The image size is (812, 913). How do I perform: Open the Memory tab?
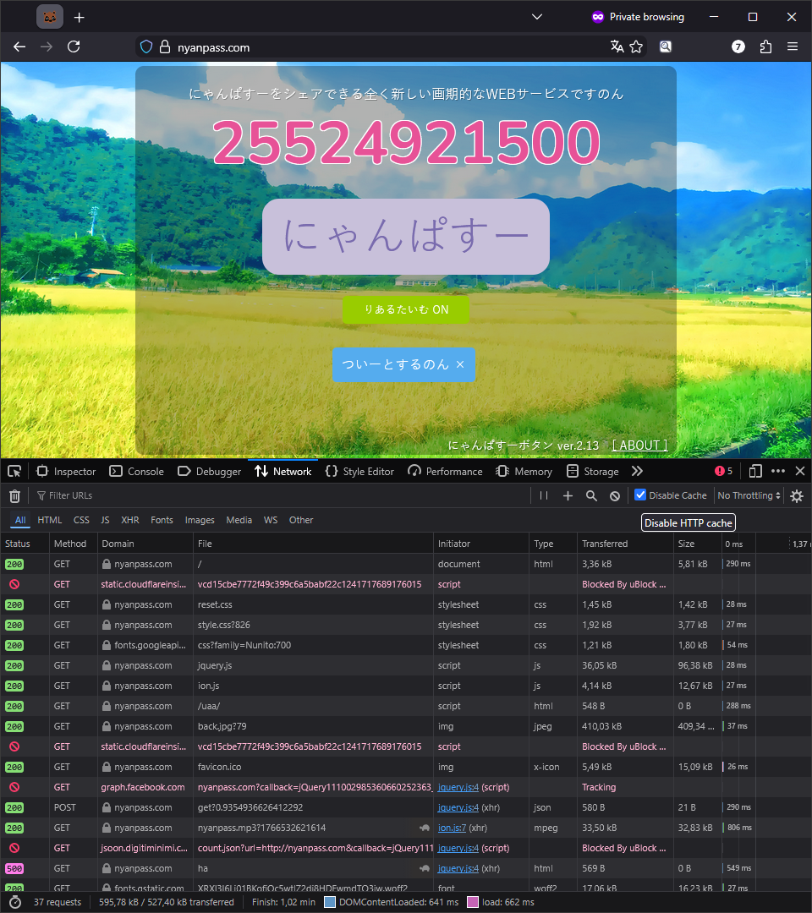click(524, 471)
